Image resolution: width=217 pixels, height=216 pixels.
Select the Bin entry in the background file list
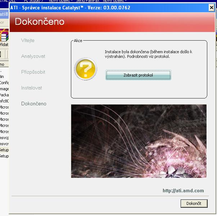click(2, 77)
